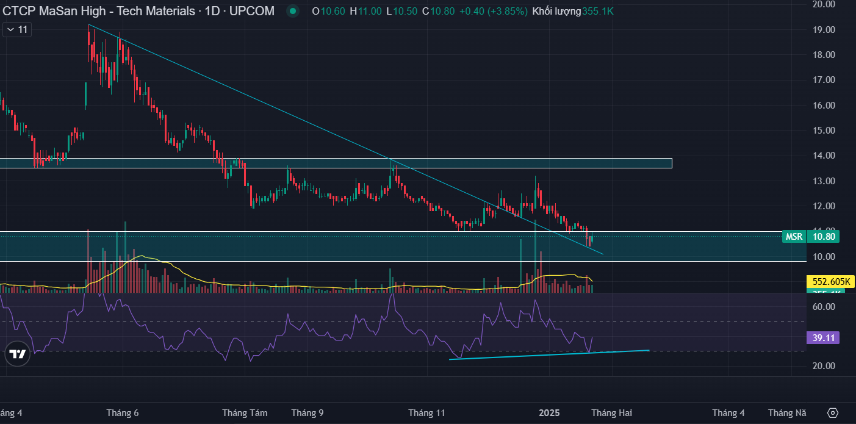The image size is (856, 424).
Task: Click the open value O10.60
Action: pyautogui.click(x=328, y=11)
